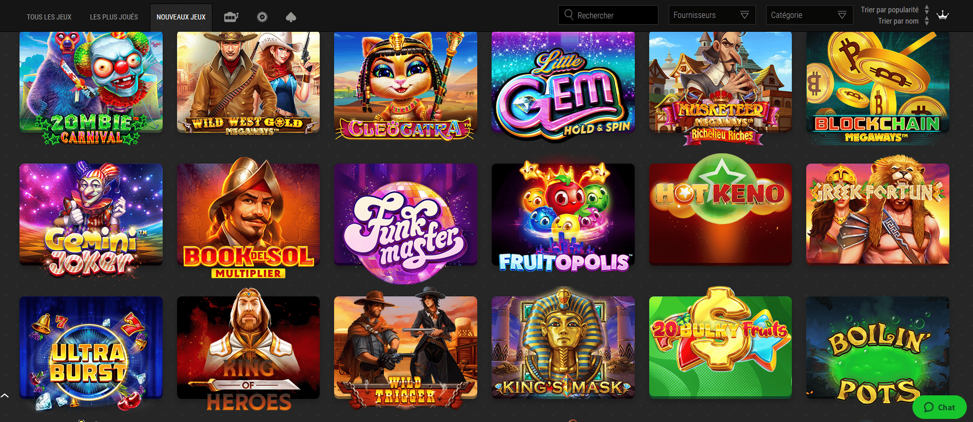Launch Blockchain Megaways game tile

click(878, 86)
